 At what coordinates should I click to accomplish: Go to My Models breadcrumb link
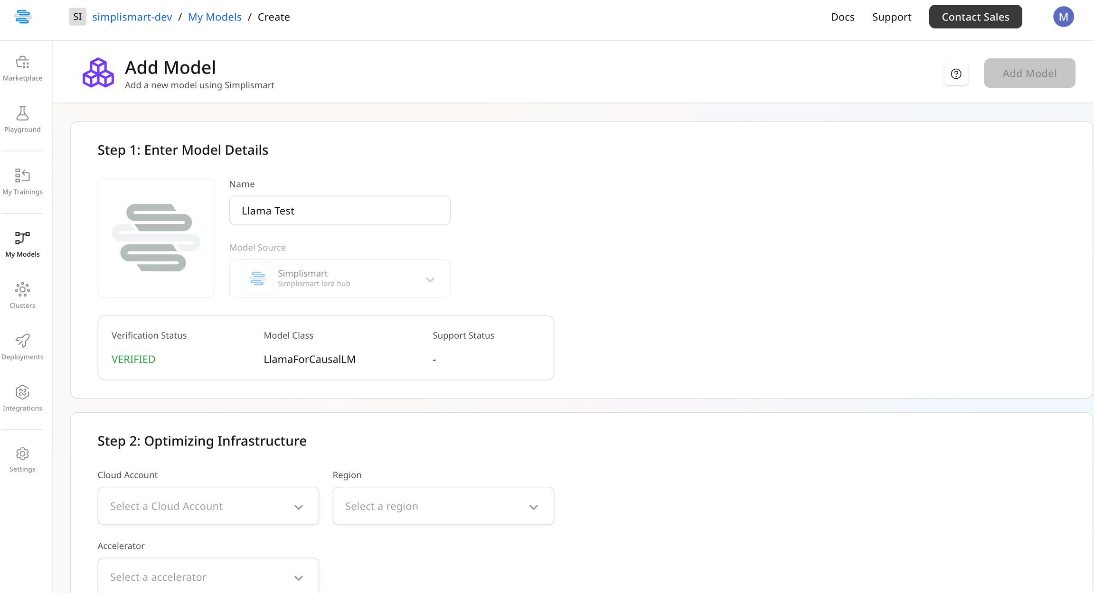[x=215, y=17]
